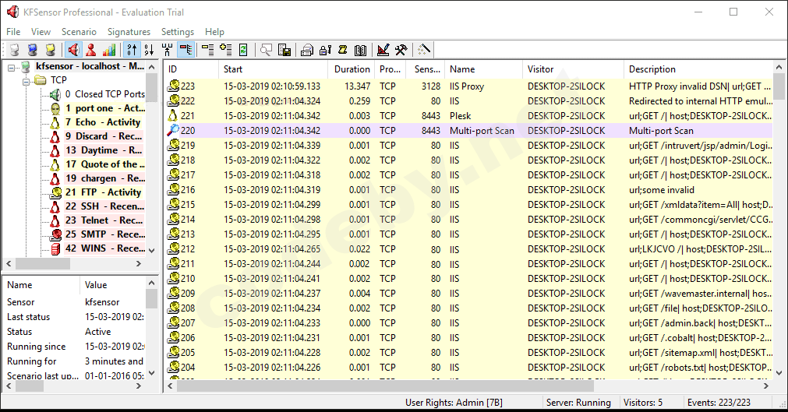Sort events by the Duration column header
The width and height of the screenshot is (788, 412).
click(x=352, y=69)
